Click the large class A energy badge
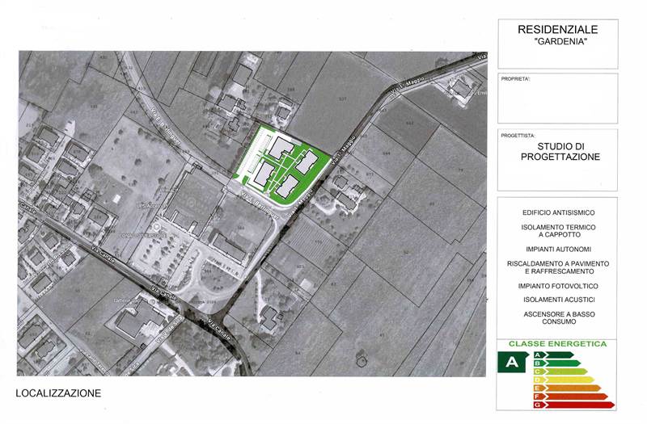 (x=513, y=362)
